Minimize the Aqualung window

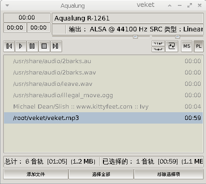pyautogui.click(x=180, y=5)
